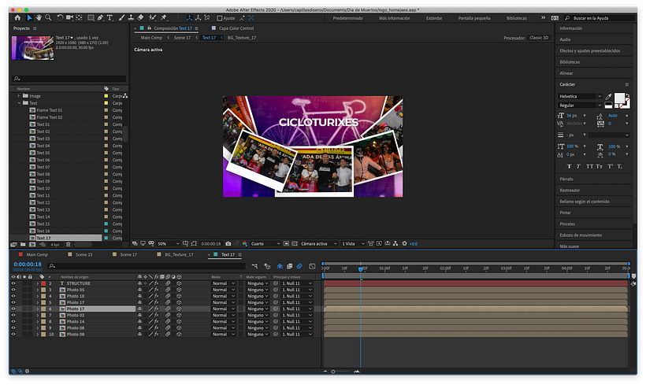The height and width of the screenshot is (385, 646).
Task: Open the 1 Vista layout dropdown
Action: tap(353, 244)
